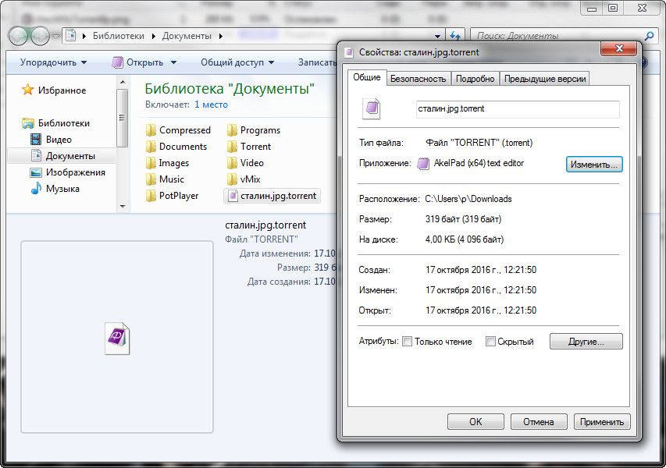Image resolution: width=666 pixels, height=468 pixels.
Task: Switch to the Общие tab
Action: pos(366,78)
